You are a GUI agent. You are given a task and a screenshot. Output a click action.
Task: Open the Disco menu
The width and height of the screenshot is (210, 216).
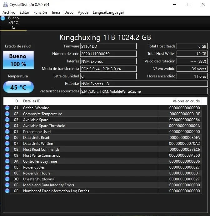(69, 12)
